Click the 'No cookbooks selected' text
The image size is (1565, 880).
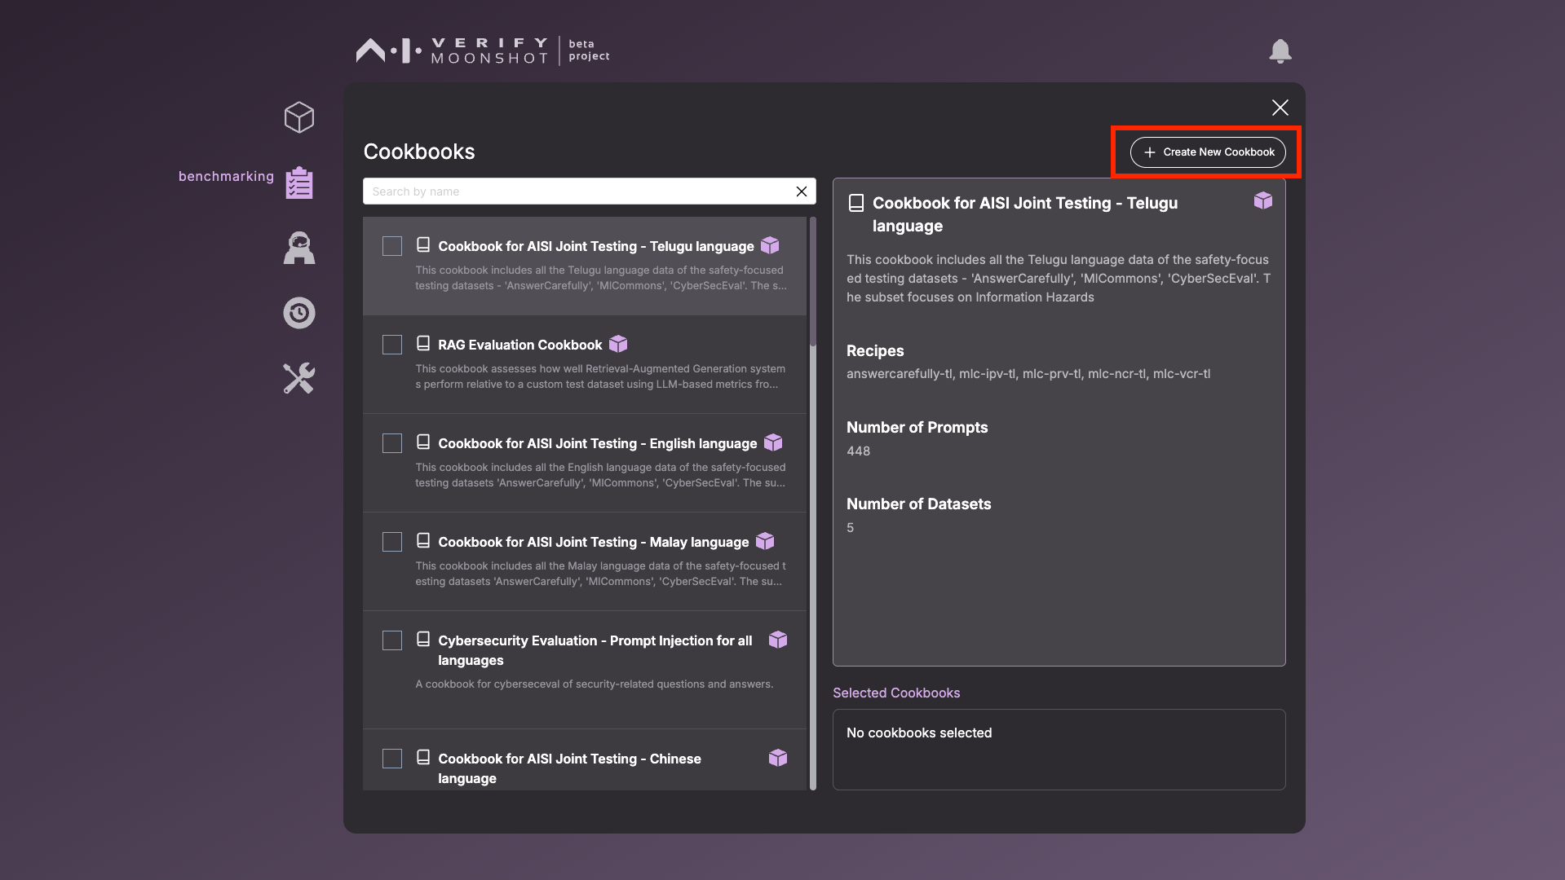(919, 733)
